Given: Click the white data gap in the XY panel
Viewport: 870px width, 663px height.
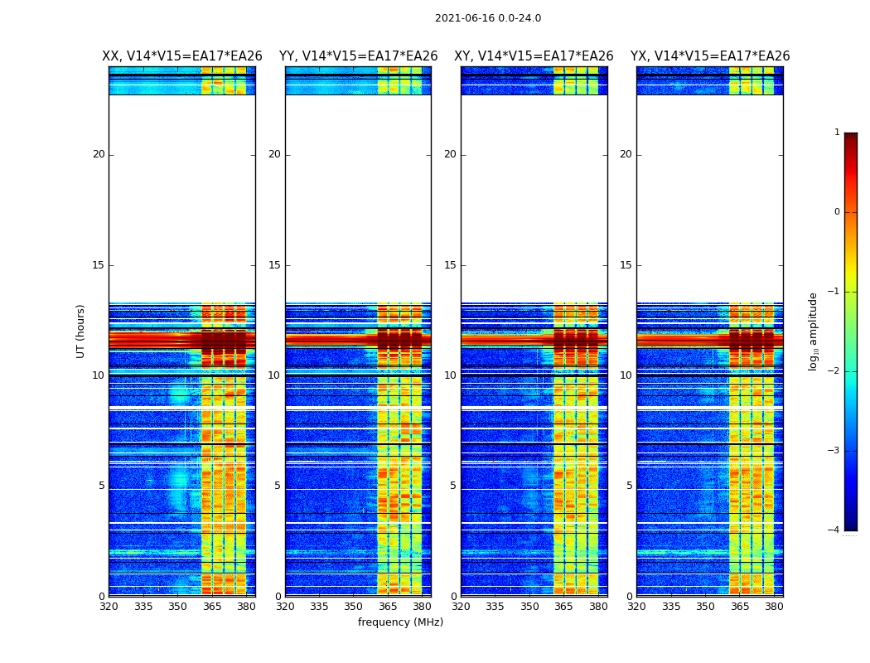Looking at the screenshot, I should click(x=534, y=199).
